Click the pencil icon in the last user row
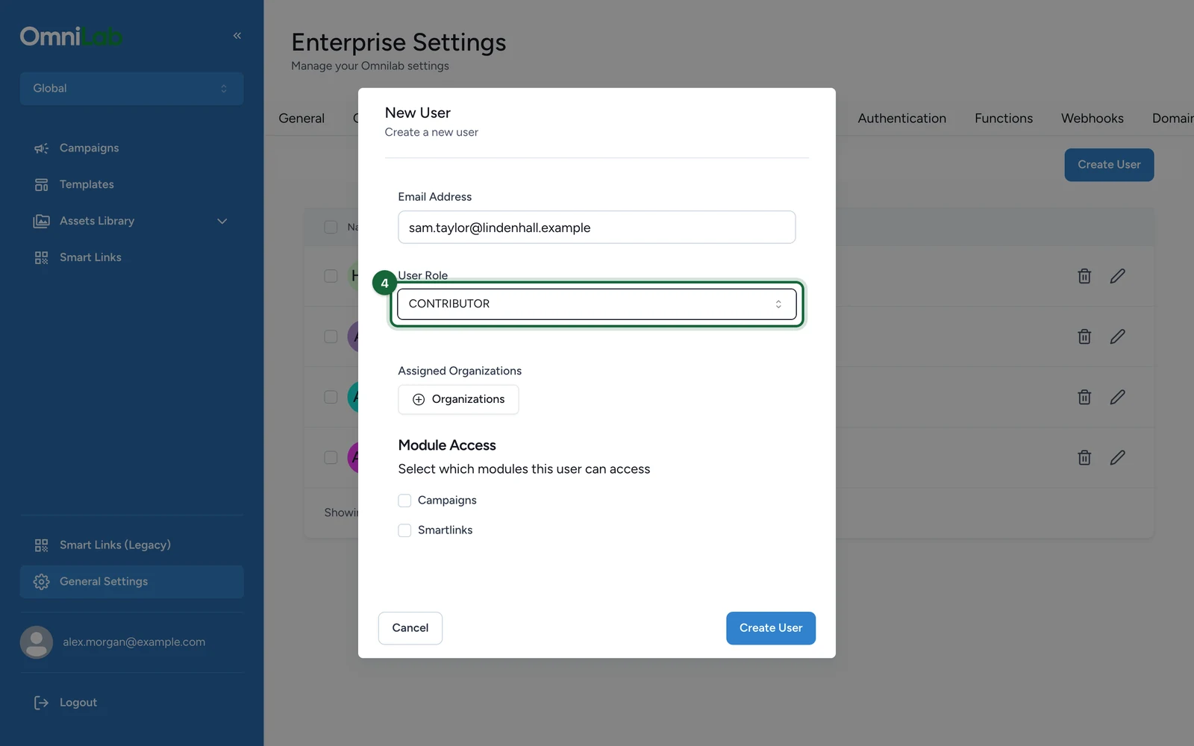 (x=1117, y=457)
